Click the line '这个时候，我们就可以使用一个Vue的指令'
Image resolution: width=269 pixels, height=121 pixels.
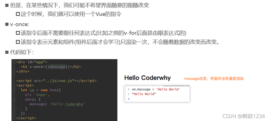[x=71, y=14]
